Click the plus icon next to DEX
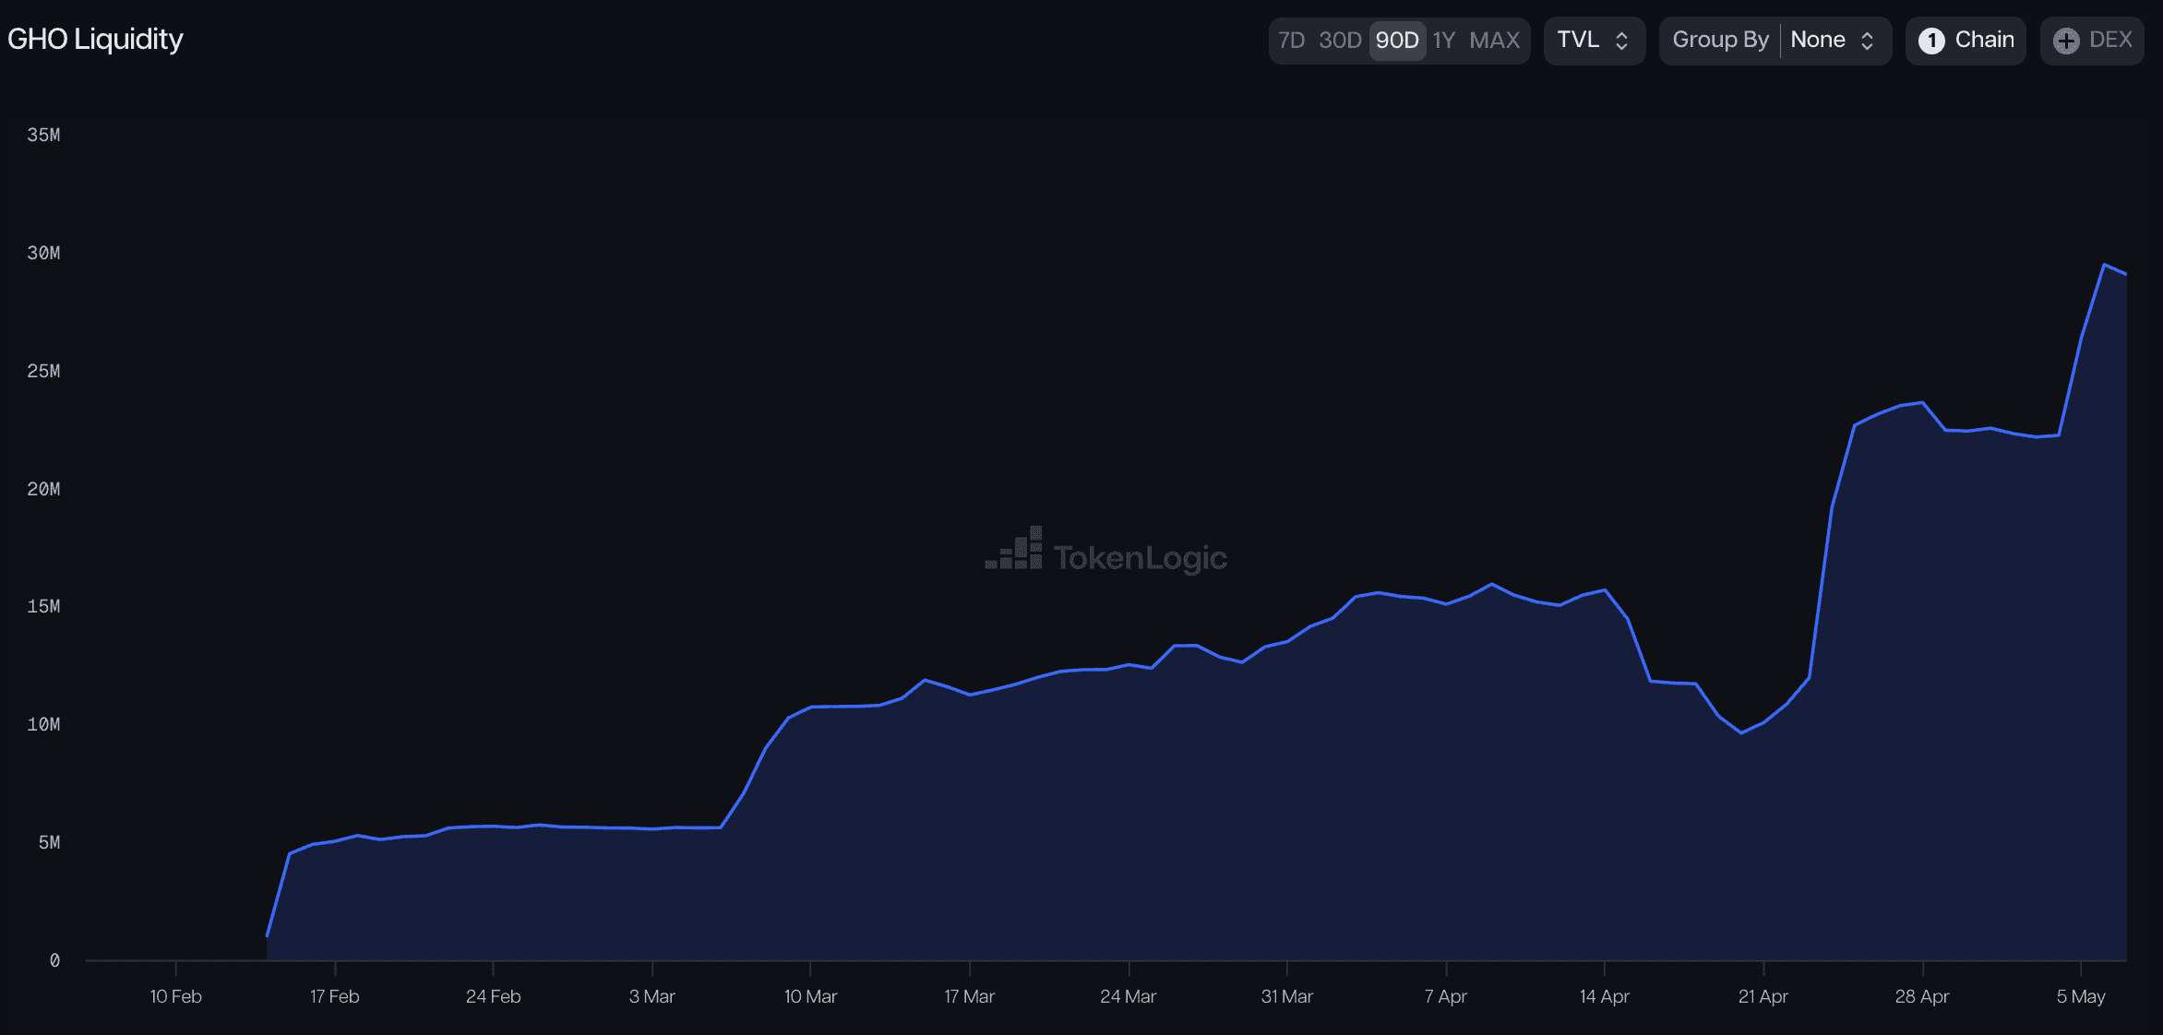Screen dimensions: 2163x1035 click(x=2066, y=41)
